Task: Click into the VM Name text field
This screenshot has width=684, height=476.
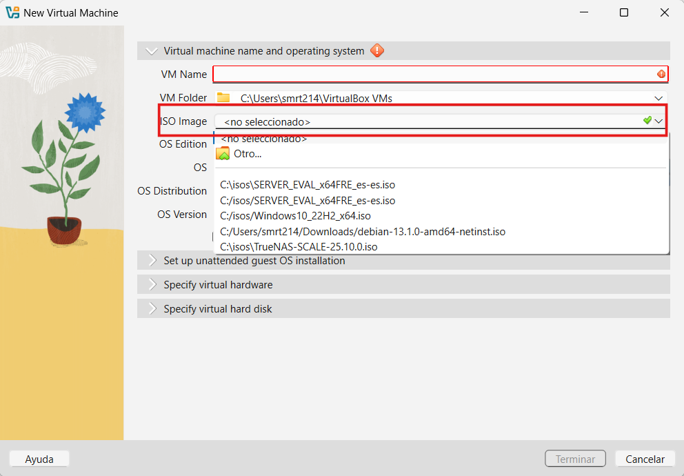Action: pos(434,74)
